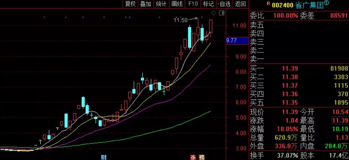Click 委比 value 100.00%

[286, 15]
